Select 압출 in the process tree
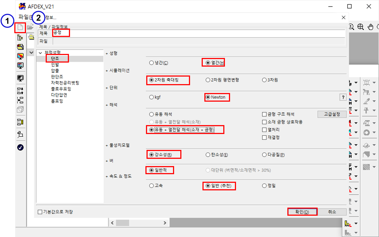This screenshot has height=237, width=379. (x=55, y=71)
